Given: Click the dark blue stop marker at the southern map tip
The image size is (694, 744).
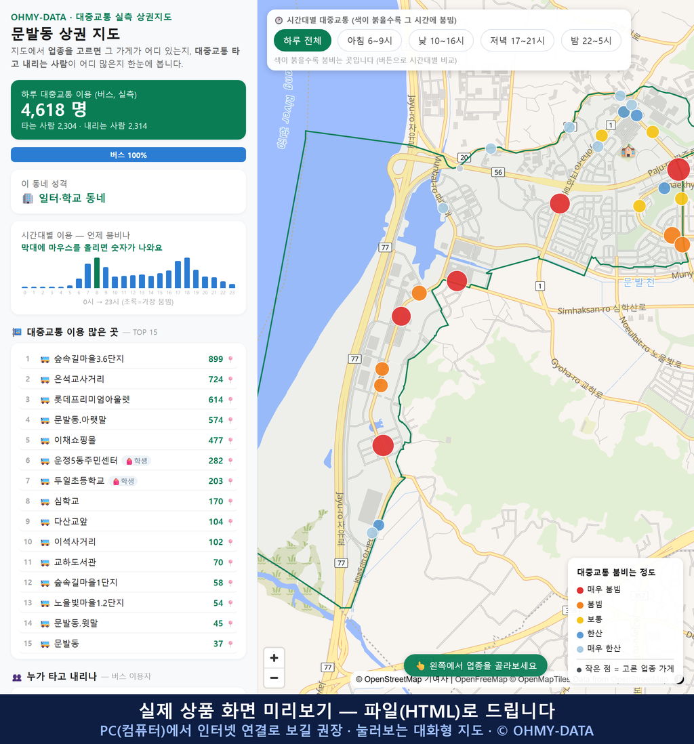Looking at the screenshot, I should click(378, 524).
